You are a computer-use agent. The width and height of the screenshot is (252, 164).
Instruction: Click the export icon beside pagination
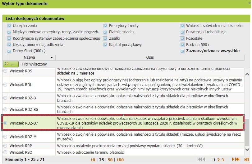[246, 160]
